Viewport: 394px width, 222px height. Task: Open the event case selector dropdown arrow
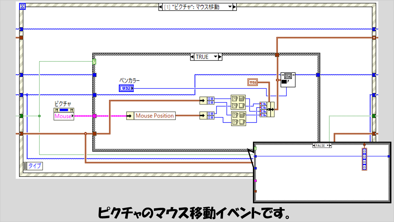click(x=230, y=7)
